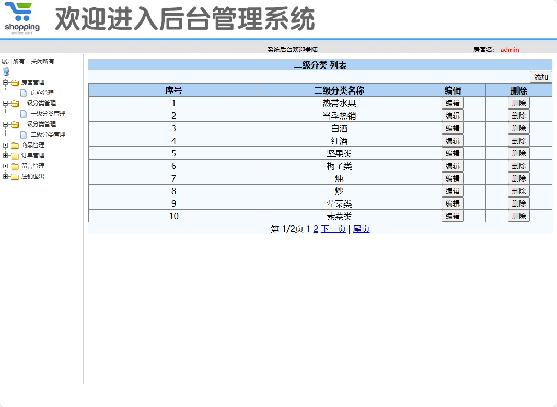This screenshot has height=407, width=557.
Task: Expand the 商品管理 tree node
Action: click(x=5, y=145)
